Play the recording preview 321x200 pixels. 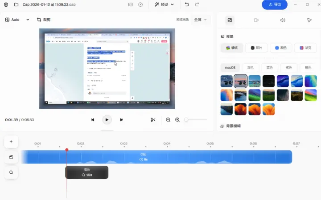pos(107,120)
